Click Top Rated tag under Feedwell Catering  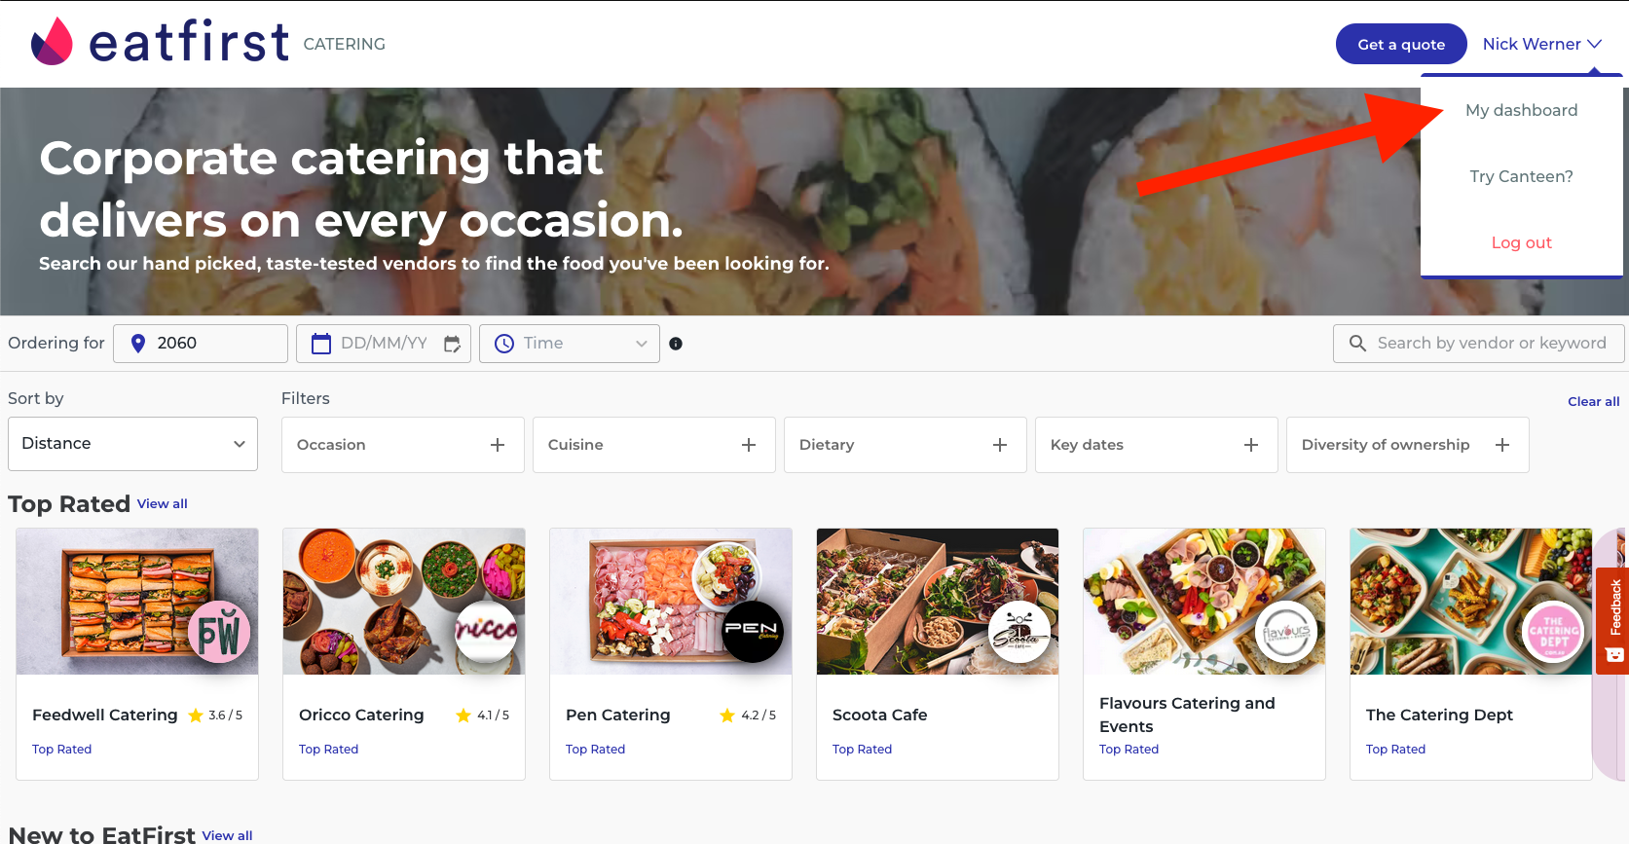[x=62, y=749]
